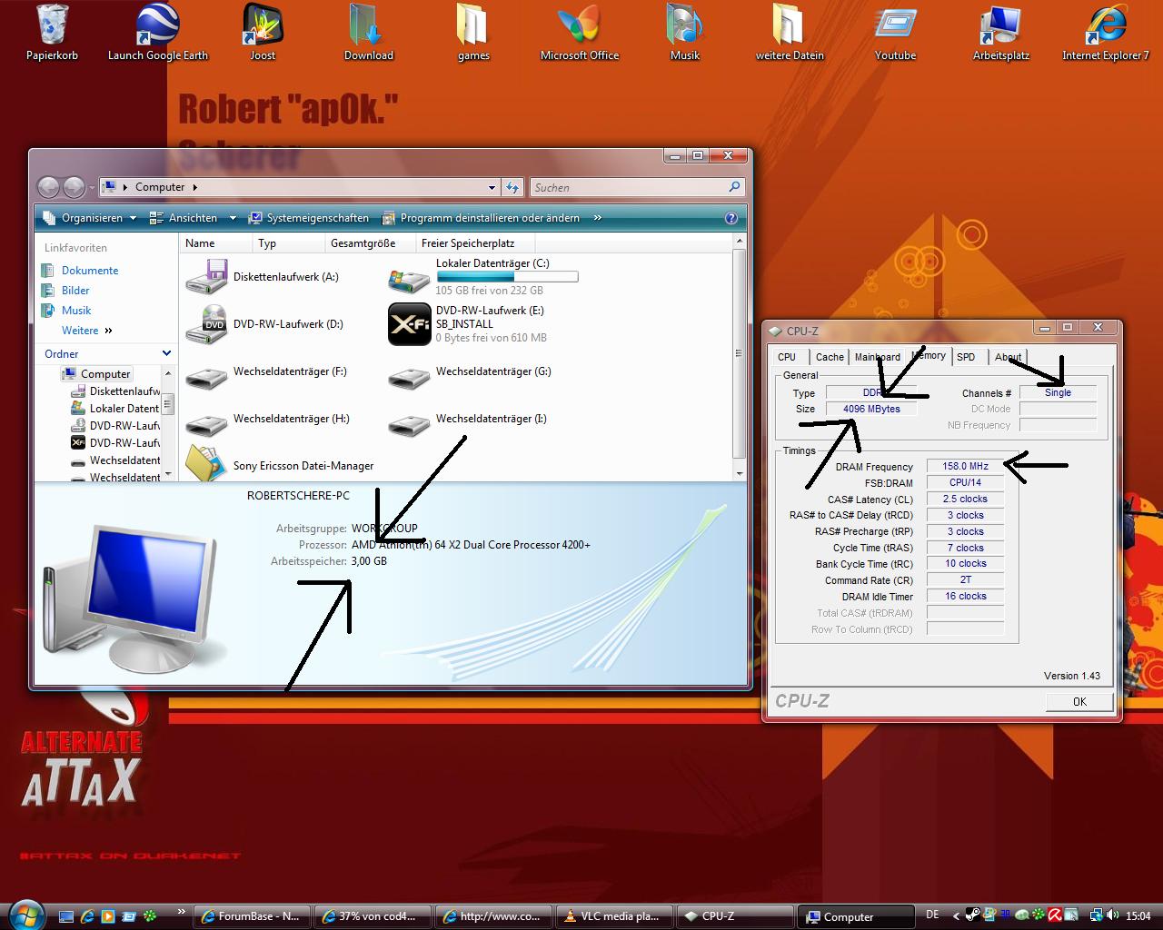Switch to CPU tab in CPU-Z
This screenshot has width=1163, height=930.
click(787, 357)
